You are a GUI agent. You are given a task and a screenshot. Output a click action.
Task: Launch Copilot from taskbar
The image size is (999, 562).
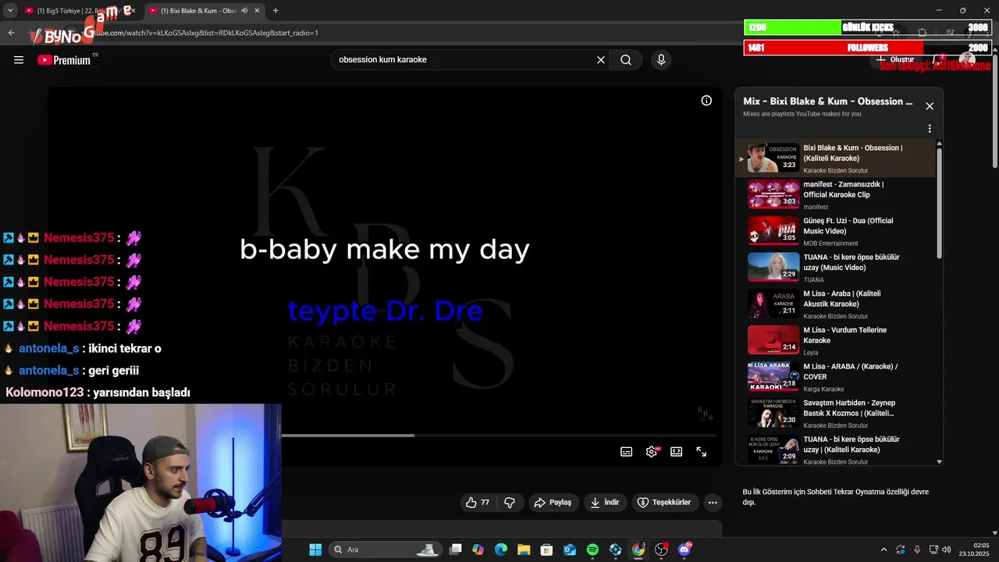click(478, 550)
